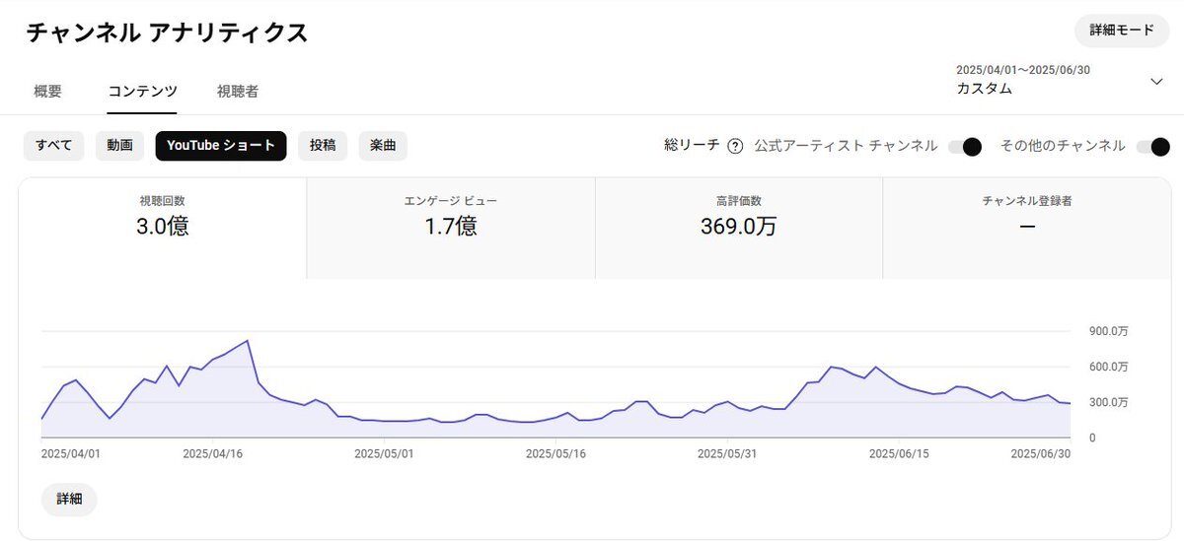Image resolution: width=1184 pixels, height=541 pixels.
Task: Click the 2025/05/31 x-axis date label
Action: pyautogui.click(x=727, y=454)
